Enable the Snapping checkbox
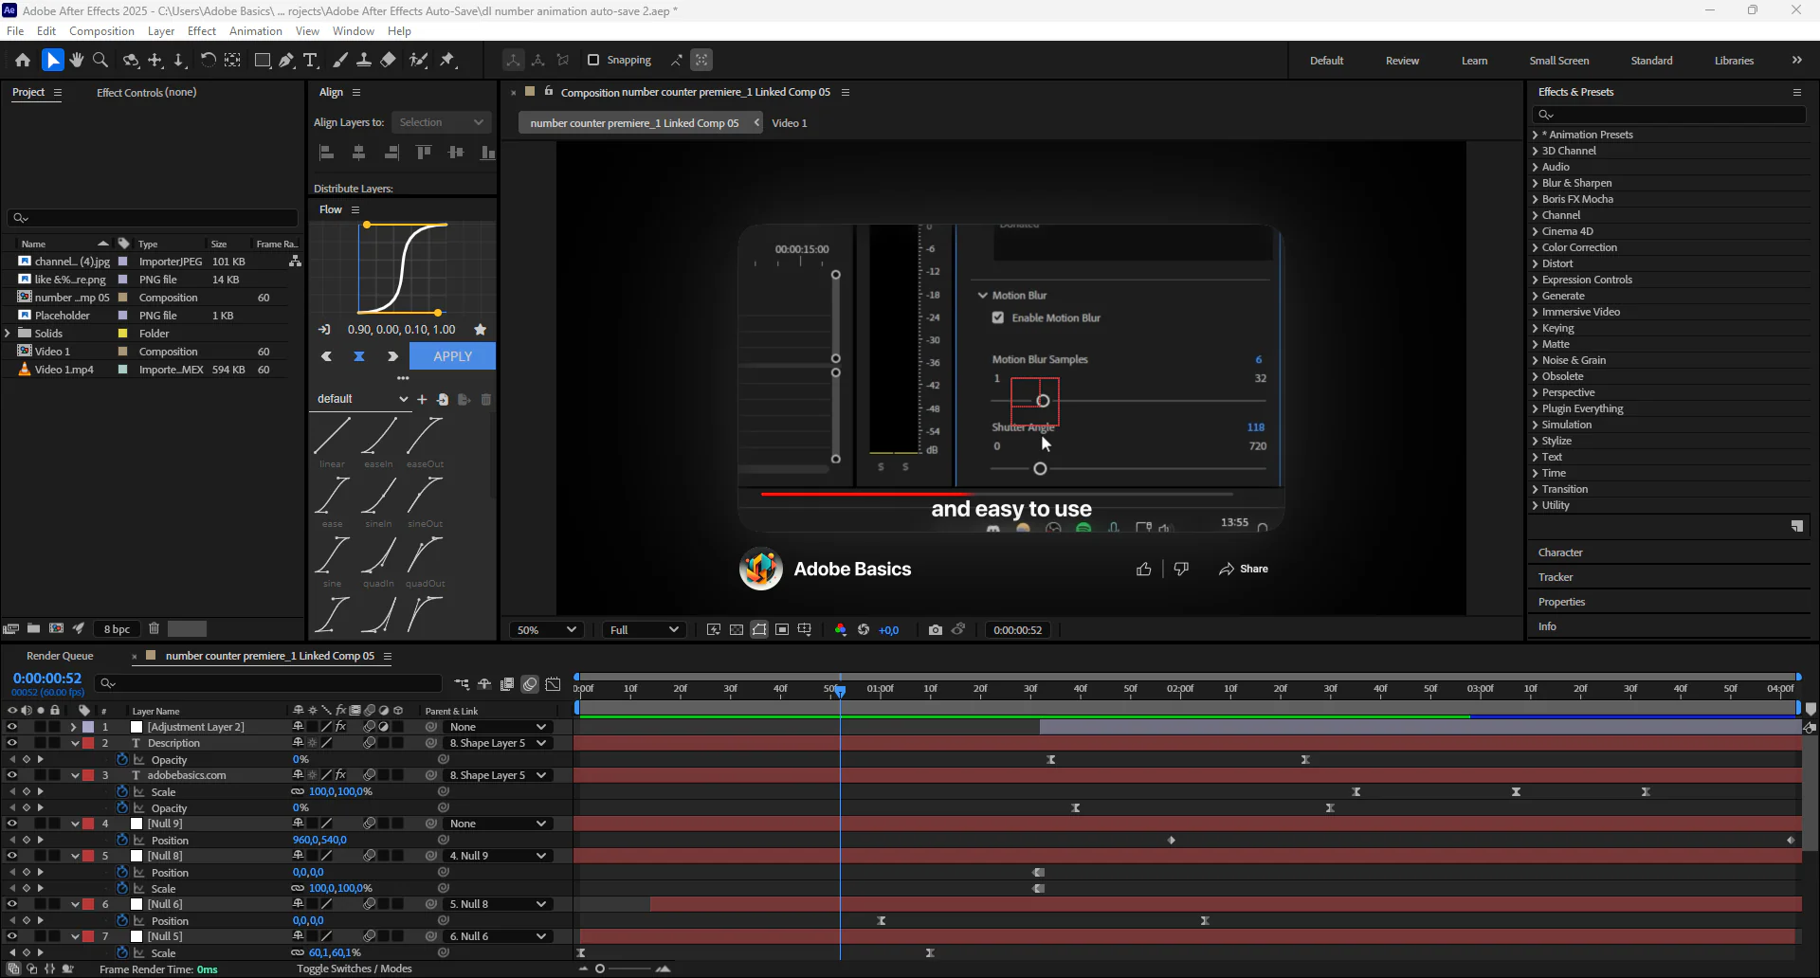 [593, 60]
